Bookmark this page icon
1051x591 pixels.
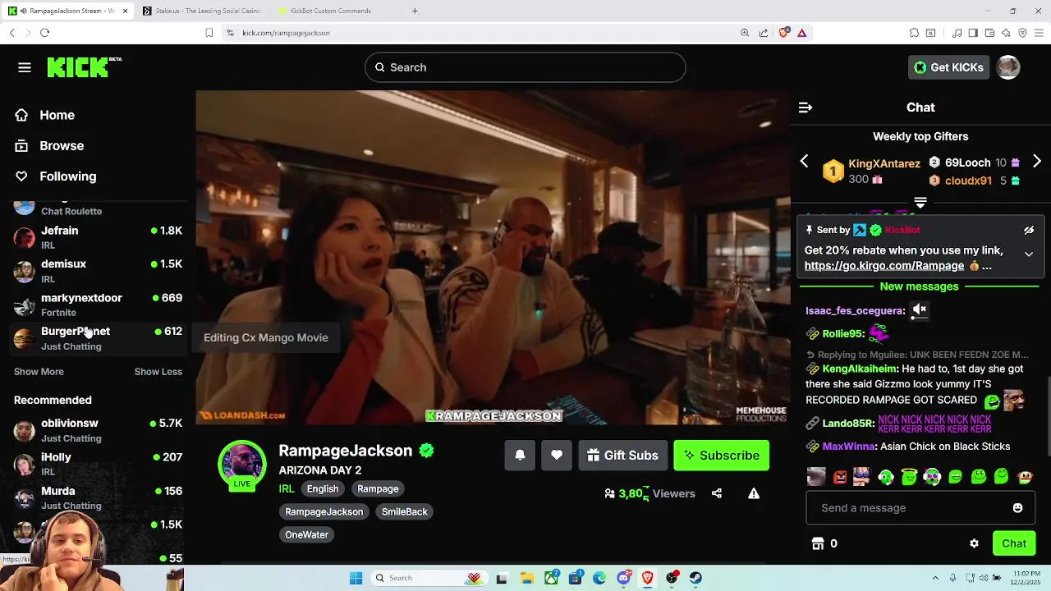pos(209,33)
